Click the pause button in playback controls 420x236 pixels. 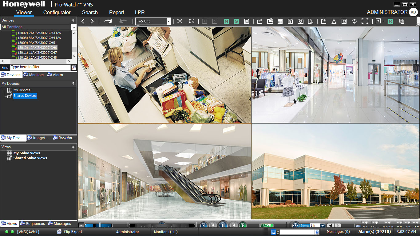223,225
